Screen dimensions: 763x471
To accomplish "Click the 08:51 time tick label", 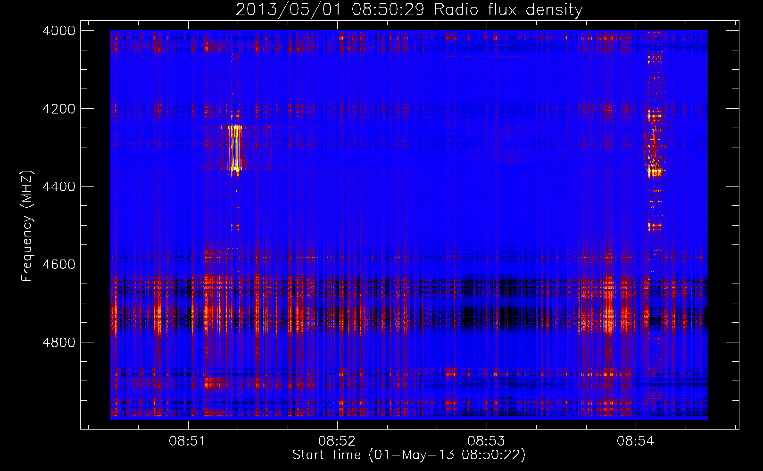I will [188, 441].
